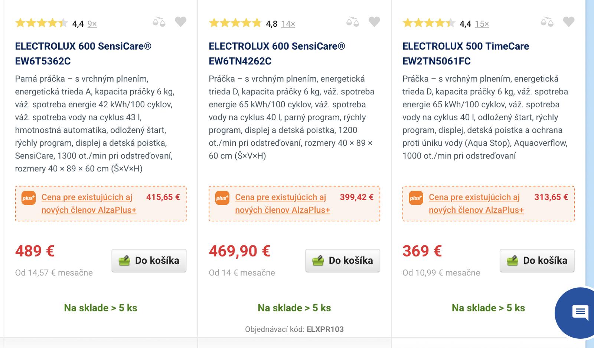This screenshot has height=348, width=594.
Task: Compare the EW2TN5061FC using scales icon
Action: coord(547,22)
